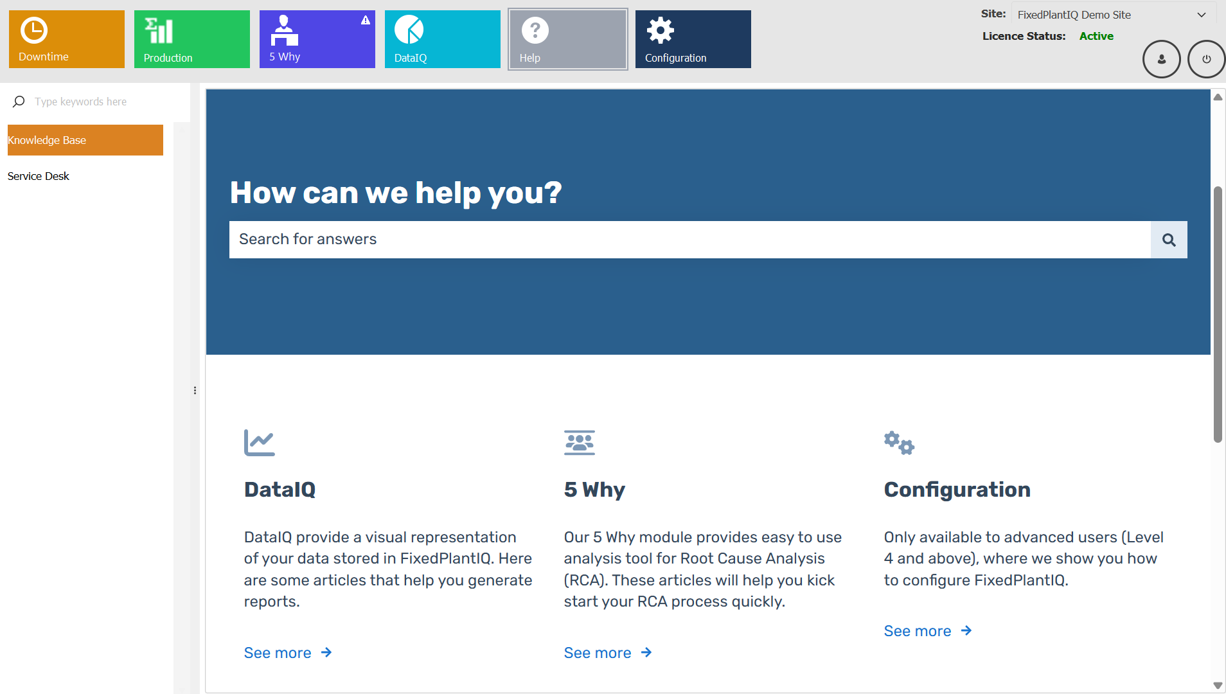Select the Knowledge Base menu item

point(85,140)
